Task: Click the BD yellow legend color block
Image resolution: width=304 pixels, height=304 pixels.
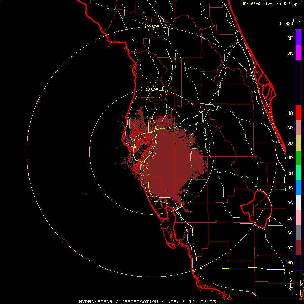Action: pos(298,143)
